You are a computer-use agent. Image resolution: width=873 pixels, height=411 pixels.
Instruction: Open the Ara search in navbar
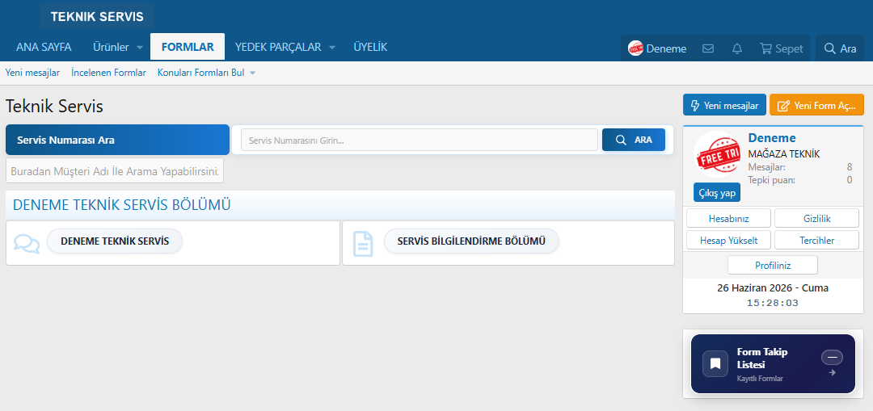(840, 48)
